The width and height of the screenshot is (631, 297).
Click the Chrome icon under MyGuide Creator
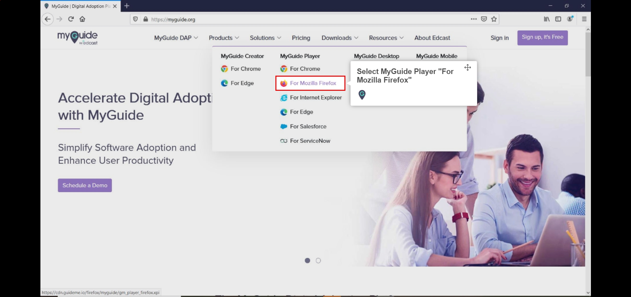point(224,69)
